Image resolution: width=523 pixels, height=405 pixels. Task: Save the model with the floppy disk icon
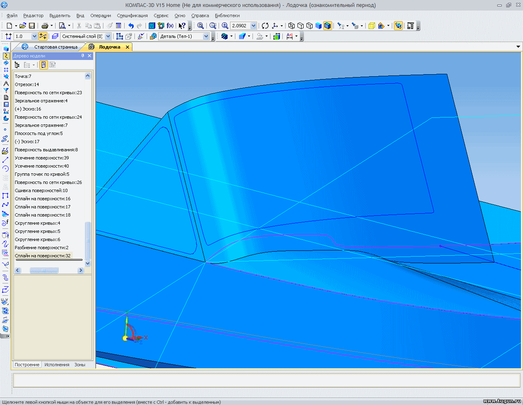(x=31, y=26)
